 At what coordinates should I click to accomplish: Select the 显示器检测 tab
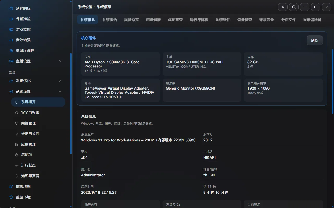pos(312,20)
